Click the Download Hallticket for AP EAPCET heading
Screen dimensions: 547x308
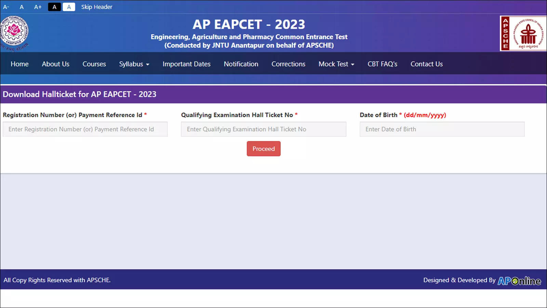(x=79, y=94)
